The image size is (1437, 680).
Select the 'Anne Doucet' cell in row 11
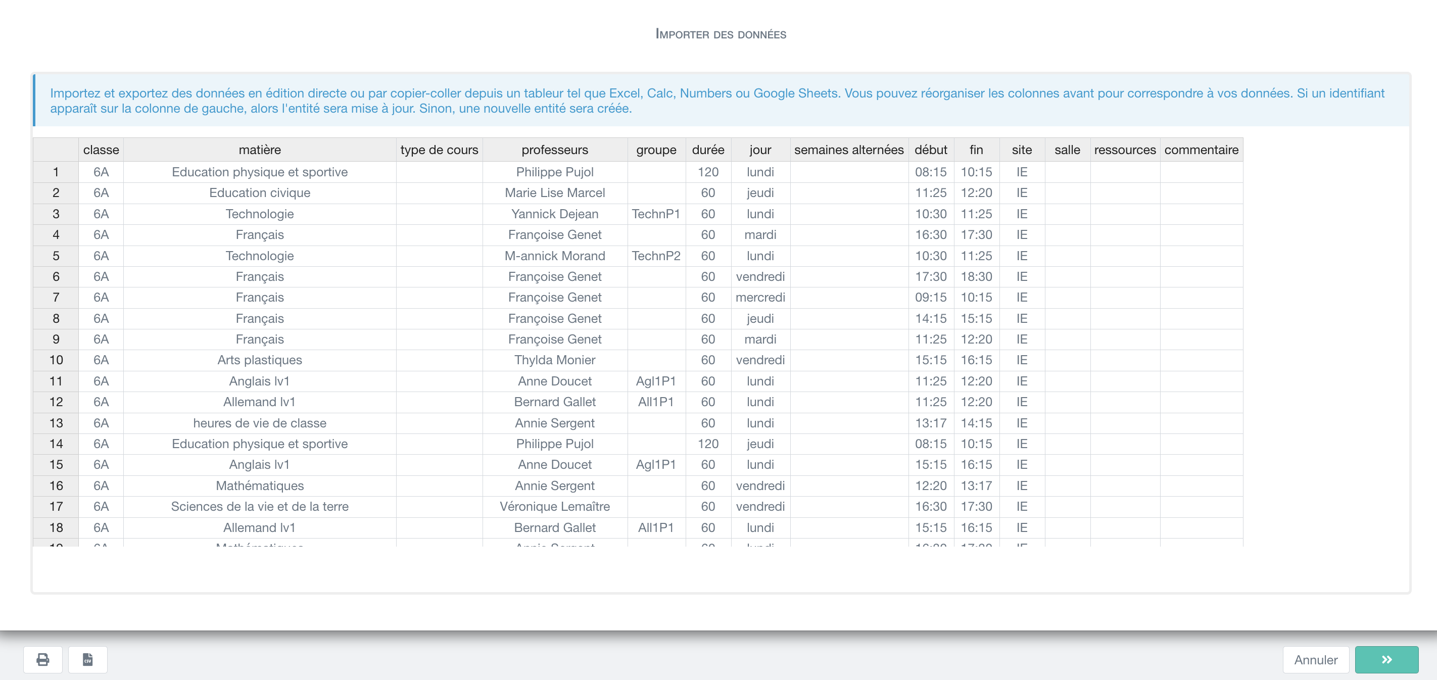554,381
